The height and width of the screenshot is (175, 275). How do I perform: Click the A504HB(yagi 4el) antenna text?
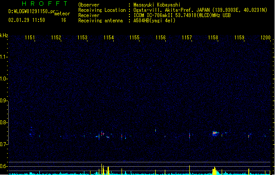(154, 21)
